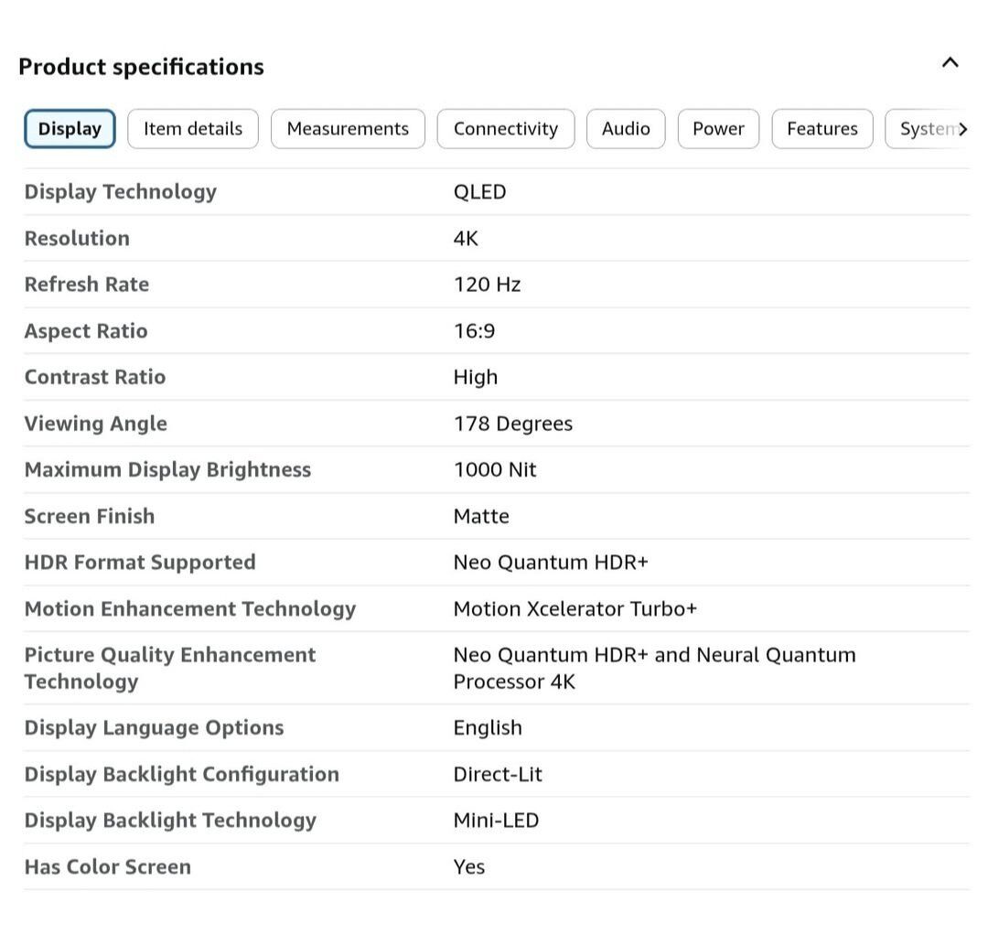Click the Display Backlight Configuration label
The height and width of the screenshot is (945, 988).
pyautogui.click(x=181, y=774)
